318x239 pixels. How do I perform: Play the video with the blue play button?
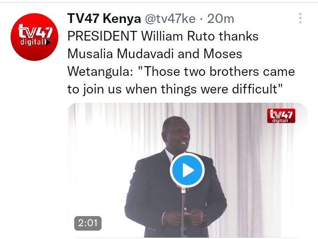pyautogui.click(x=187, y=170)
